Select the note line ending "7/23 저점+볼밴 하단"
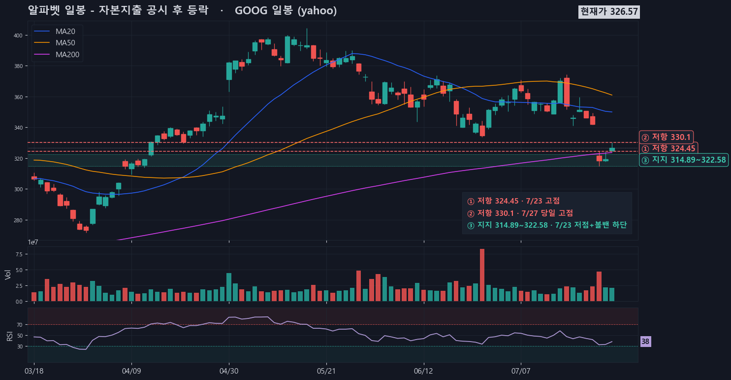This screenshot has width=731, height=380. [x=547, y=225]
